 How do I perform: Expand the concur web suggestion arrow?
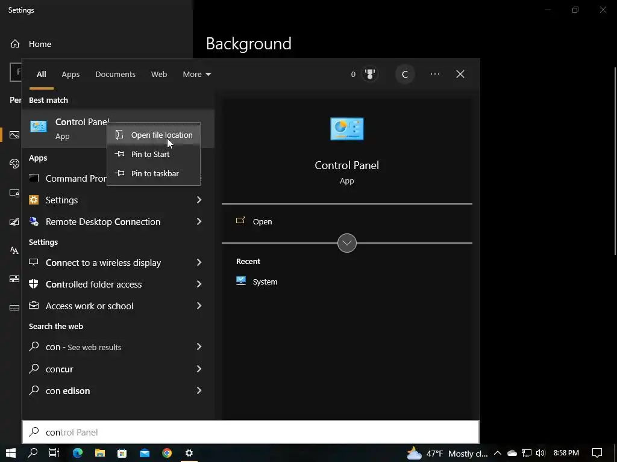point(199,369)
